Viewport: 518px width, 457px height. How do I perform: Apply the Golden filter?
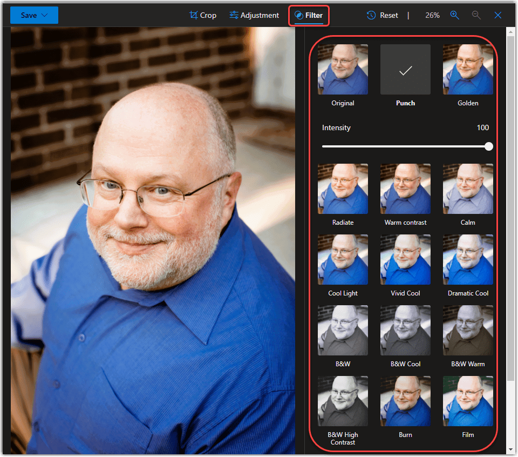coord(468,70)
